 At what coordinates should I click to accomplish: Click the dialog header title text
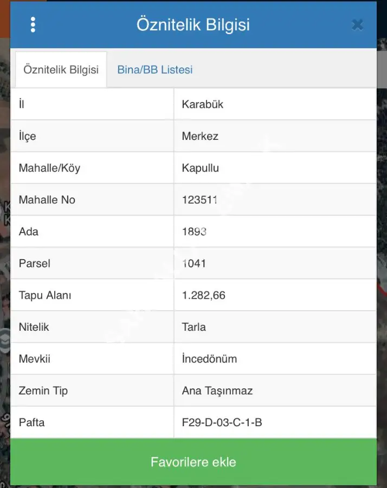coord(193,25)
